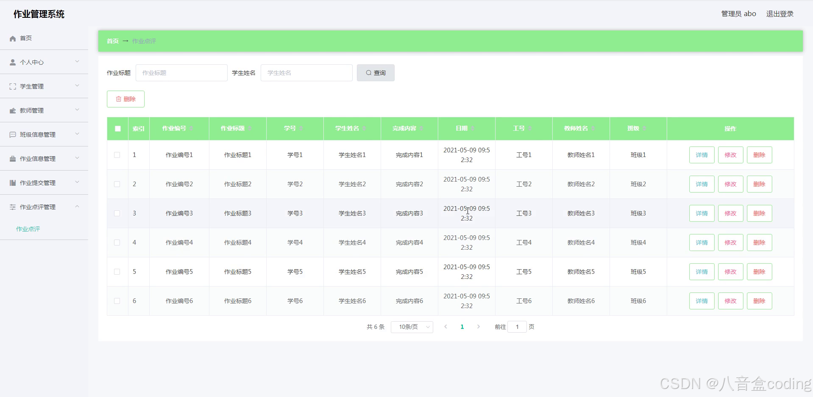The image size is (813, 397).
Task: Check the checkbox for row 作业编号6
Action: pos(117,301)
